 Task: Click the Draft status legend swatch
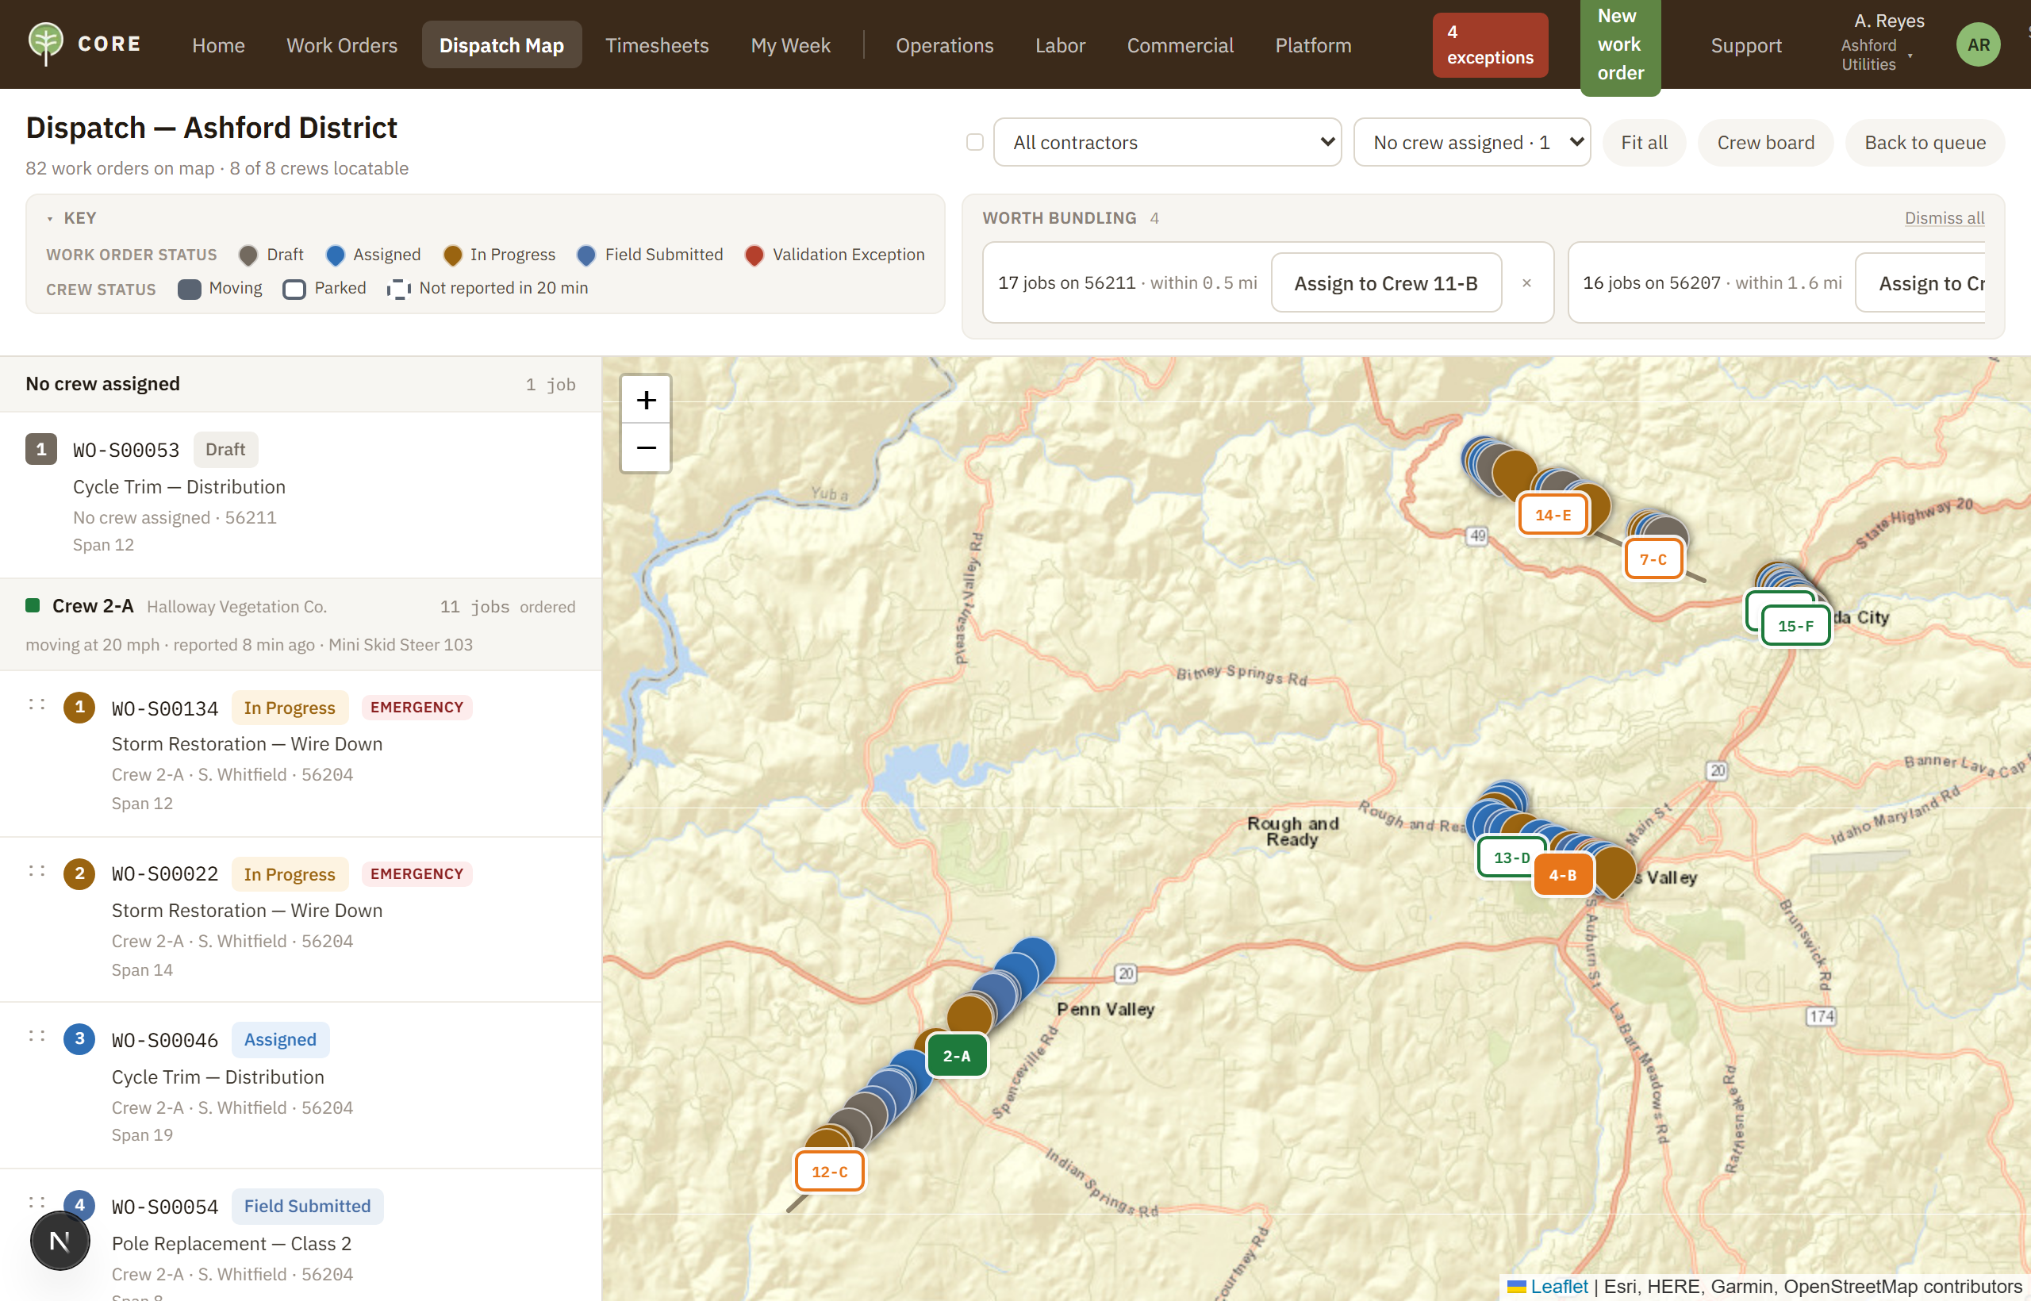pyautogui.click(x=248, y=255)
